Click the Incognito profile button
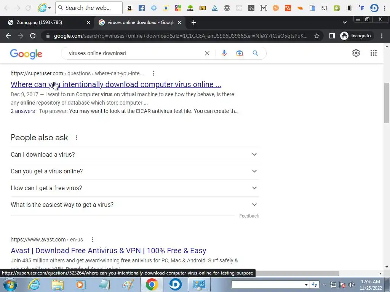 356,36
